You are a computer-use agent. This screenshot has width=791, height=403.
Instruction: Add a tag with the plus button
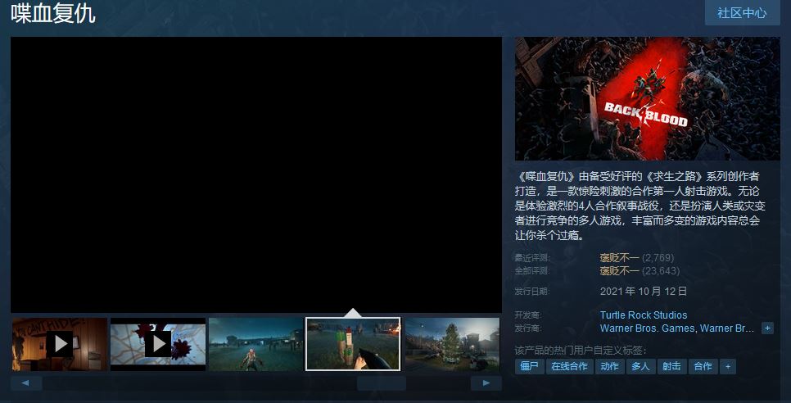[728, 367]
